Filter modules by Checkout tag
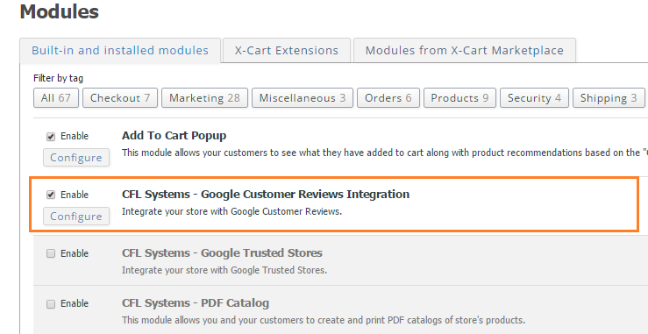This screenshot has width=648, height=334. 120,98
